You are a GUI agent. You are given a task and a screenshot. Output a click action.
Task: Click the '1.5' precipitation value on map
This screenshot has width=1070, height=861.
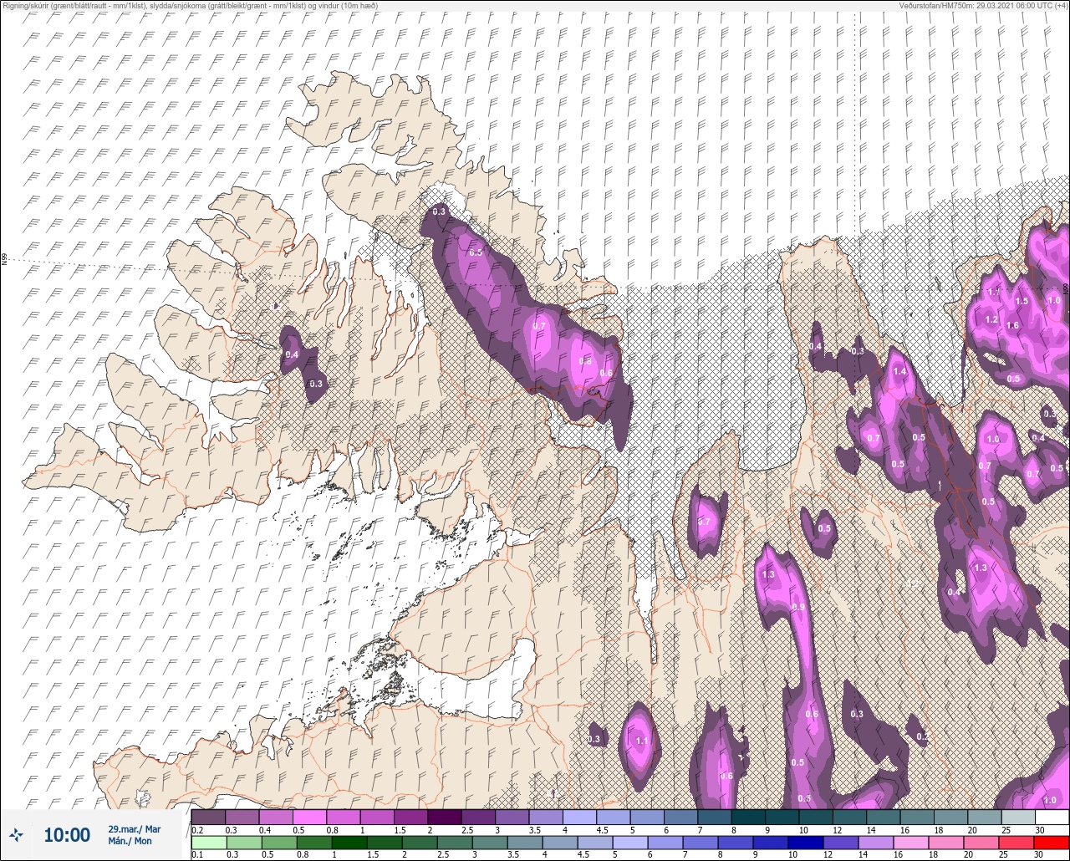click(x=1022, y=301)
